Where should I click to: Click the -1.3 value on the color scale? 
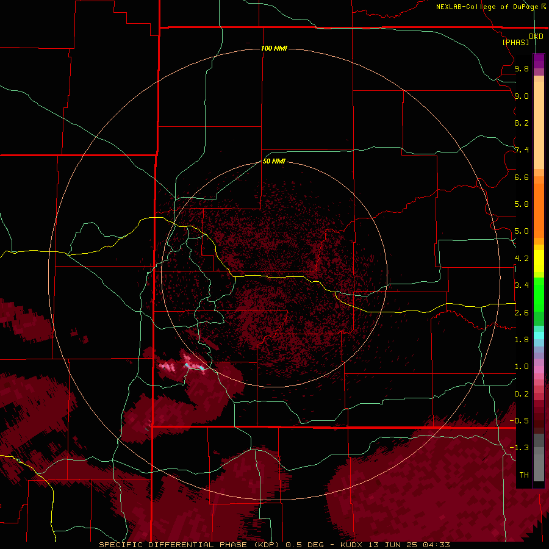519,448
